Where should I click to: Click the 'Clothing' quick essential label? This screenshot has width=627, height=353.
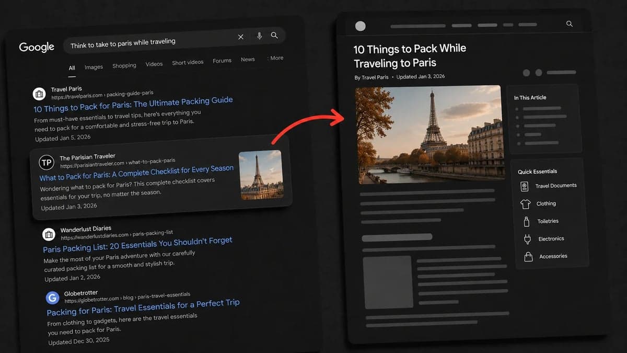click(546, 203)
